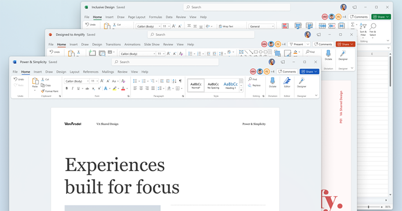Open font name dropdown in Word

pyautogui.click(x=87, y=81)
